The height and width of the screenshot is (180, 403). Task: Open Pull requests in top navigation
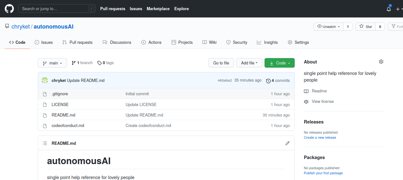coord(113,9)
